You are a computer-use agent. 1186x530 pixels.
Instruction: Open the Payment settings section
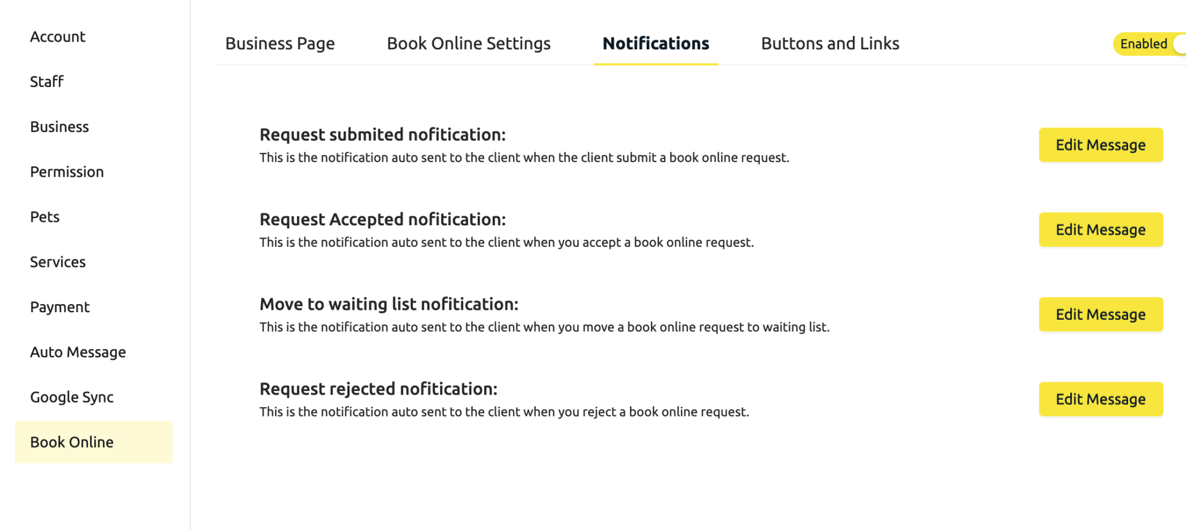(60, 306)
